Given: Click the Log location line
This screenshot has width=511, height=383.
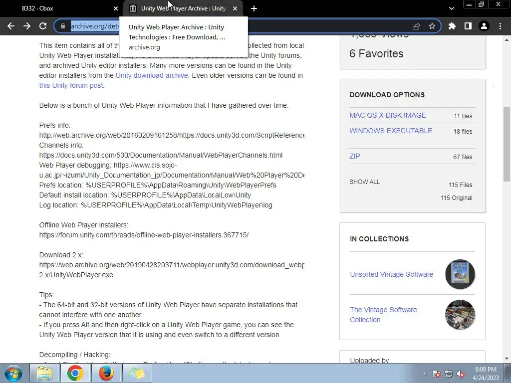Looking at the screenshot, I should pos(156,205).
